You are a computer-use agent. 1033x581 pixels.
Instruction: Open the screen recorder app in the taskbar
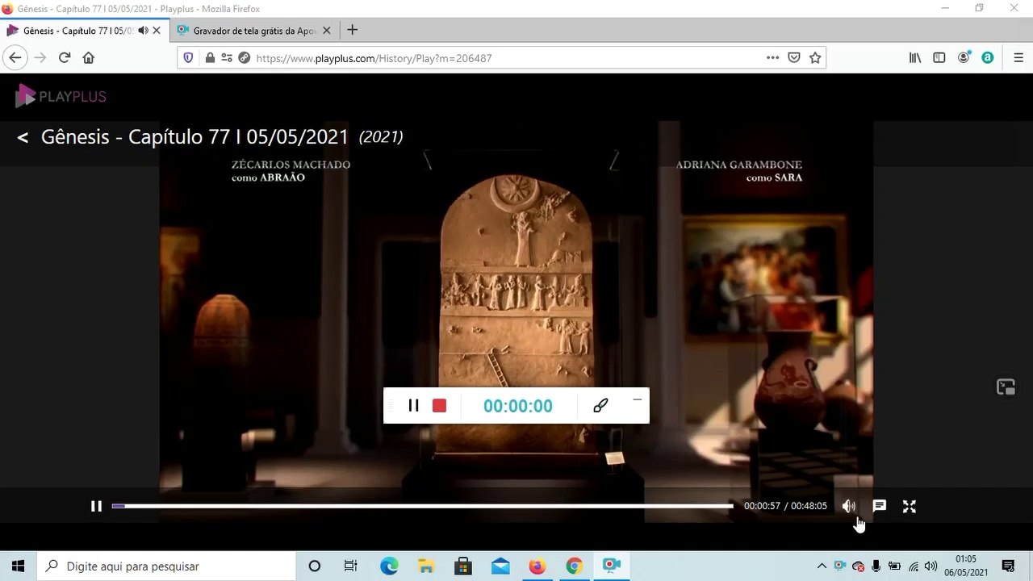point(611,566)
